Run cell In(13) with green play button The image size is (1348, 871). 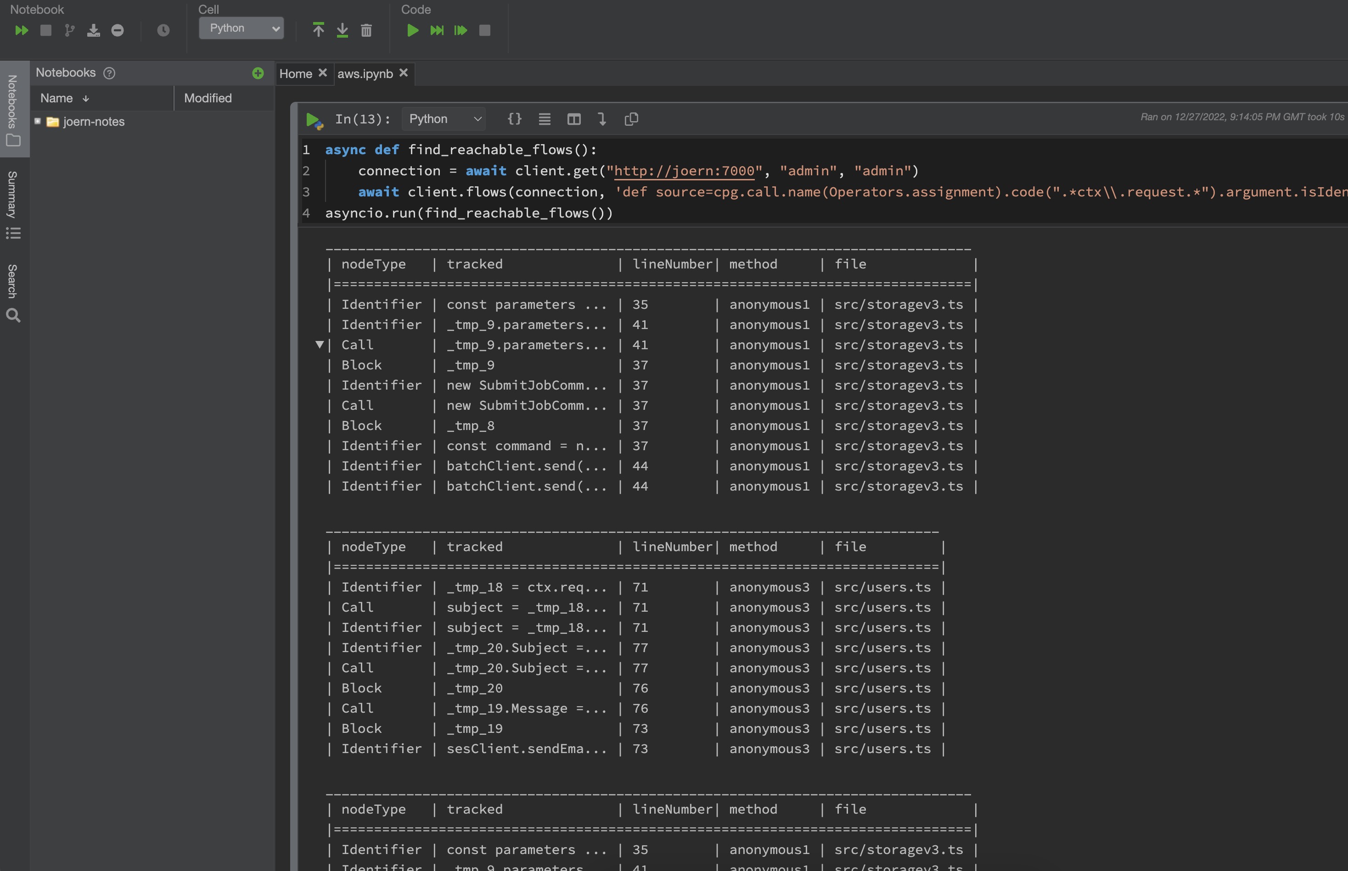tap(312, 119)
